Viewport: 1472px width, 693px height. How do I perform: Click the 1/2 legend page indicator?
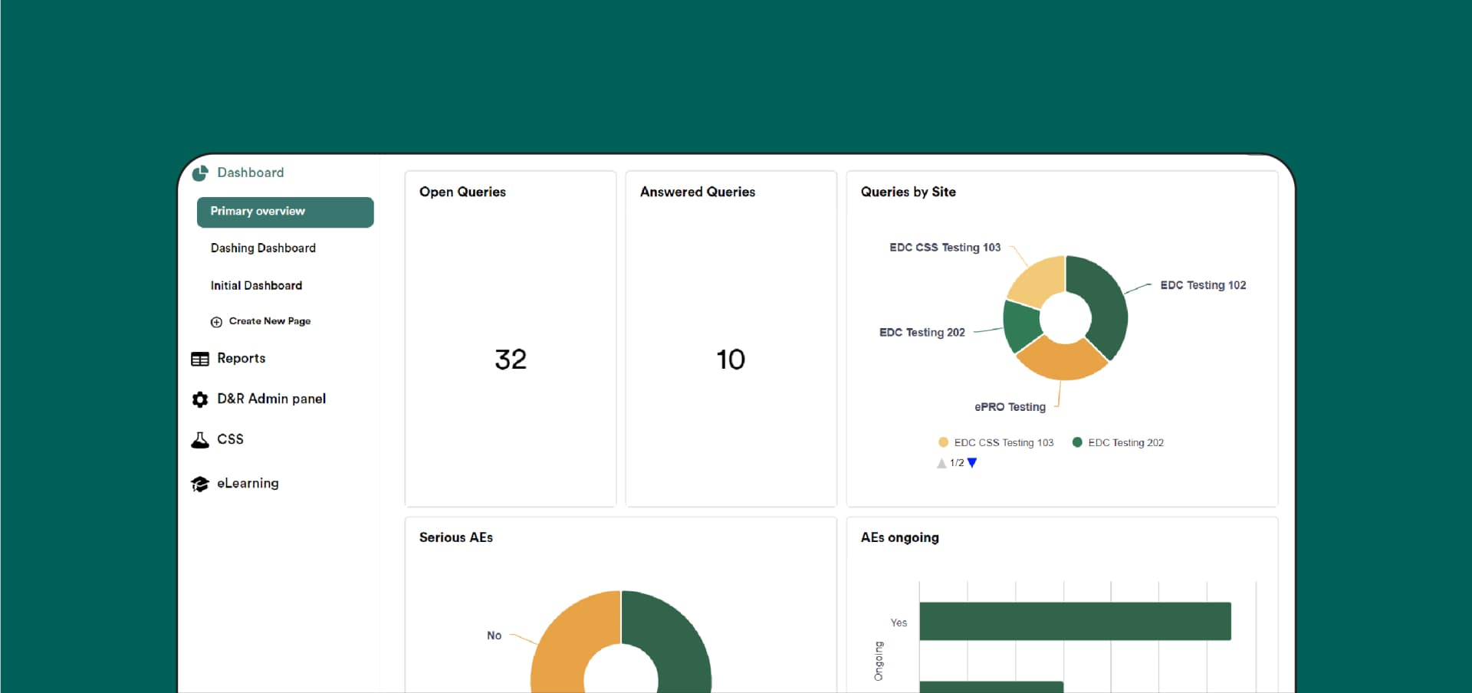[x=957, y=463]
